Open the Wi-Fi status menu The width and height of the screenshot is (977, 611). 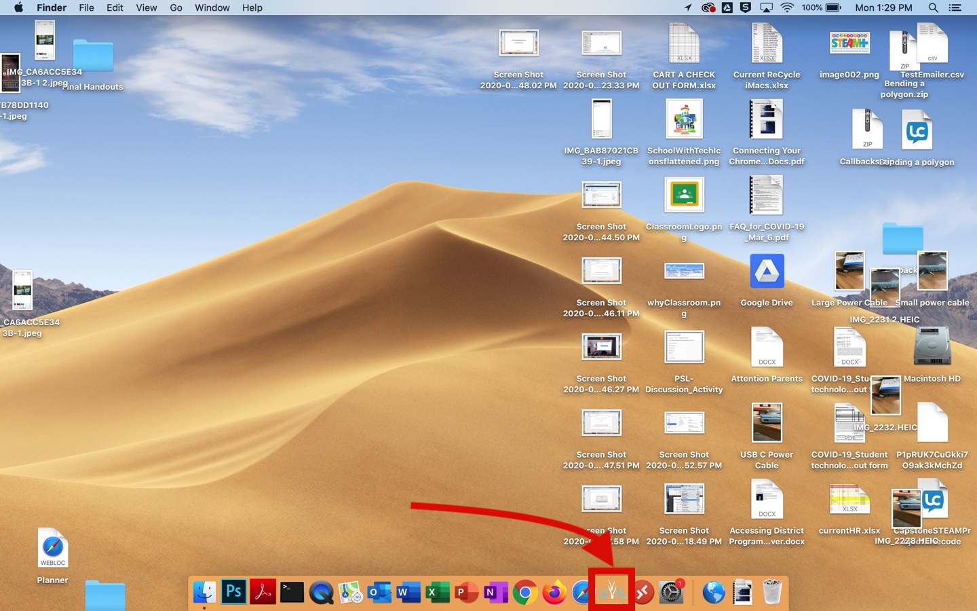pyautogui.click(x=787, y=7)
